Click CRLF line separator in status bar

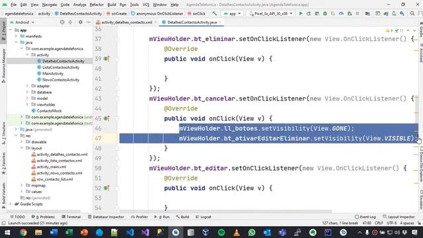(379, 223)
